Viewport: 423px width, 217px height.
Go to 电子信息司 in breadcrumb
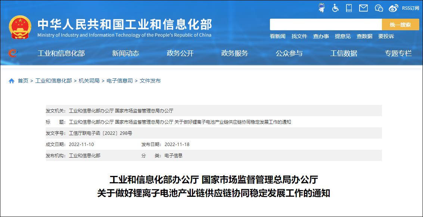point(120,81)
